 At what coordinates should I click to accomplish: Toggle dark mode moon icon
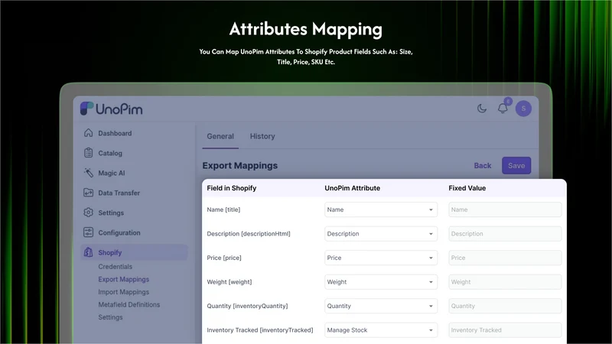[482, 109]
